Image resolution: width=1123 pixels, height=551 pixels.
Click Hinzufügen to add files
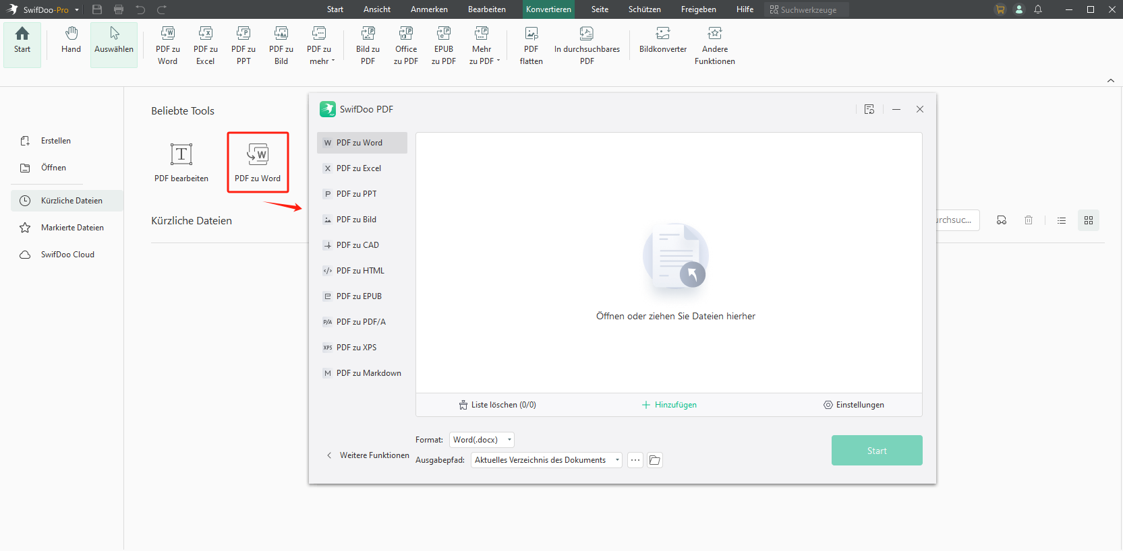(669, 405)
